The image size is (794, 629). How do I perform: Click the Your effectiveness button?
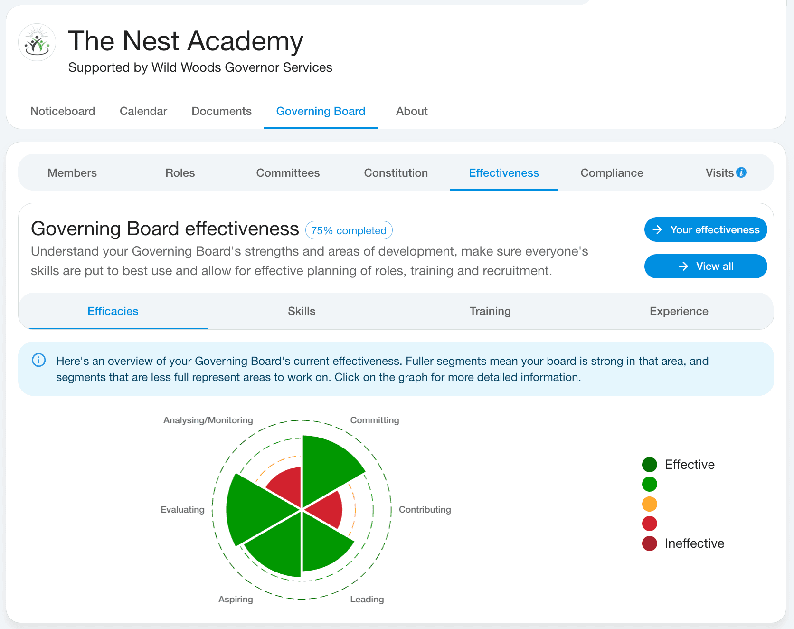point(705,230)
